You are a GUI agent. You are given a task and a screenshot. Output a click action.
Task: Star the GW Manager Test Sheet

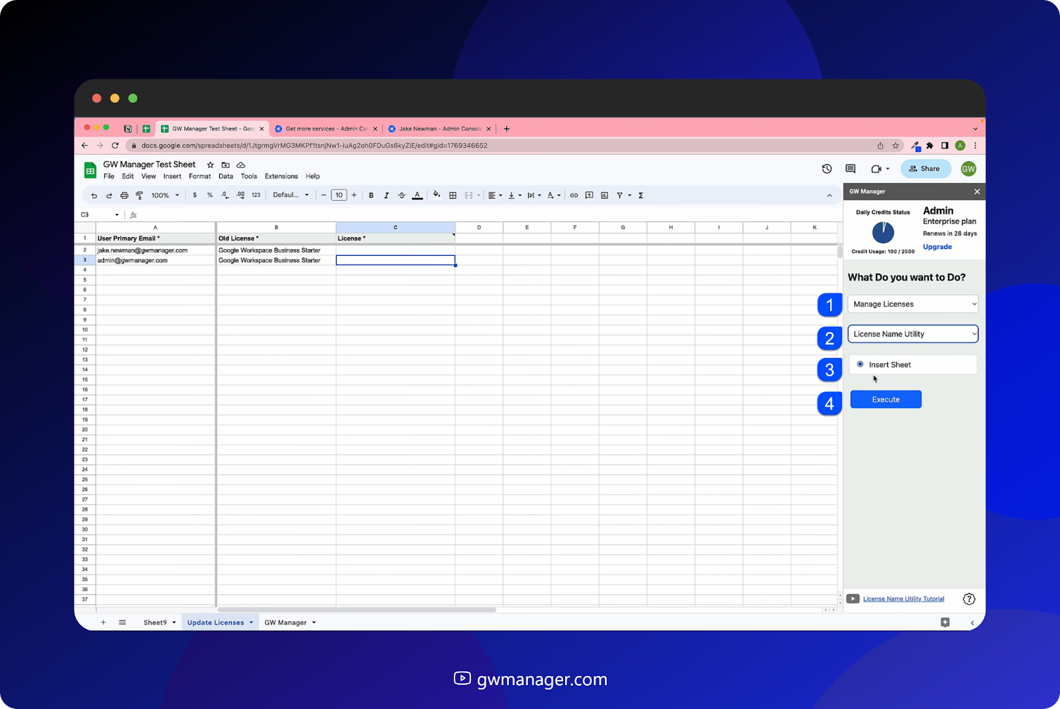tap(211, 165)
